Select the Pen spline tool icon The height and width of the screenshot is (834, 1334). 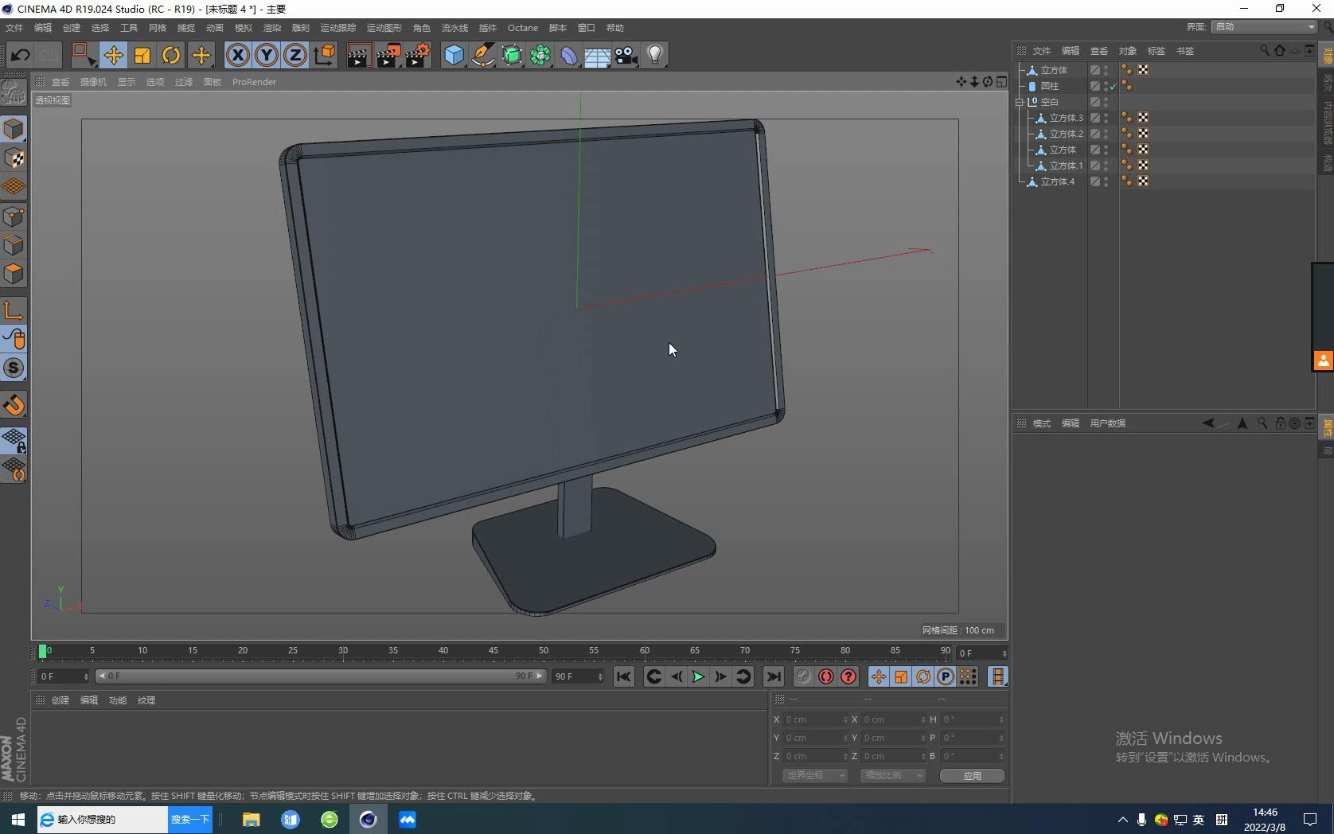click(483, 55)
